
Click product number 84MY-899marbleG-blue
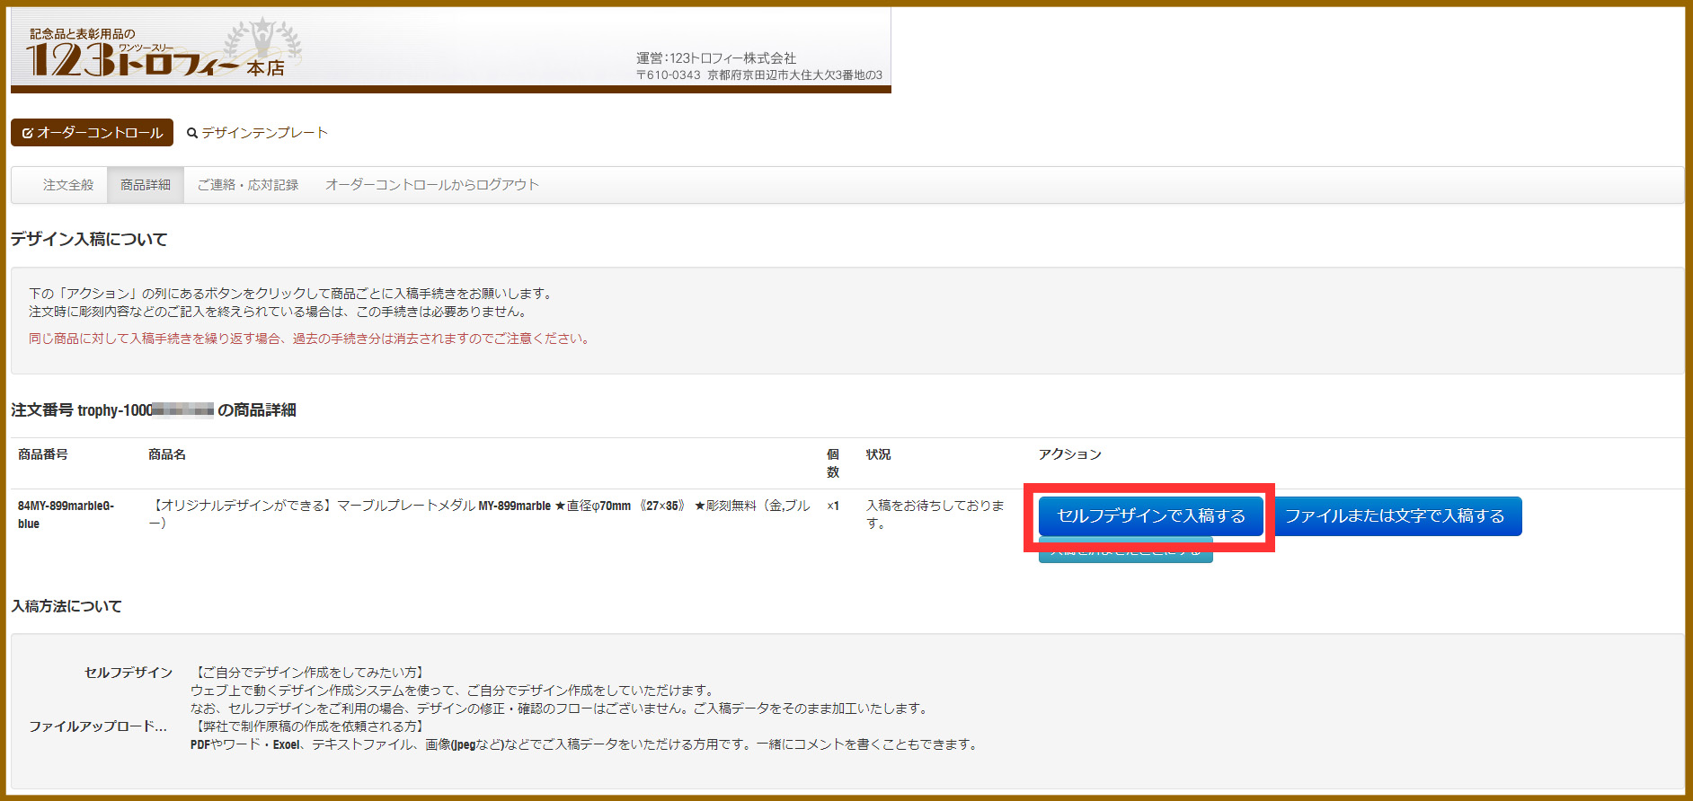(66, 515)
